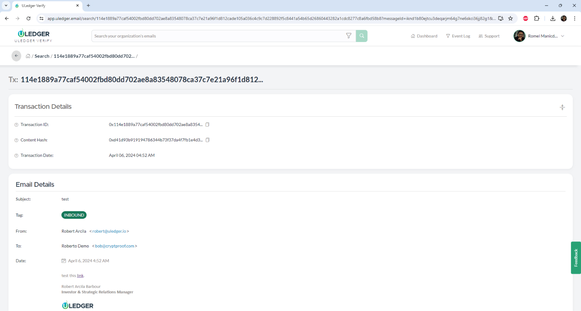The height and width of the screenshot is (311, 581).
Task: Open Romel's profile avatar
Action: pos(519,36)
